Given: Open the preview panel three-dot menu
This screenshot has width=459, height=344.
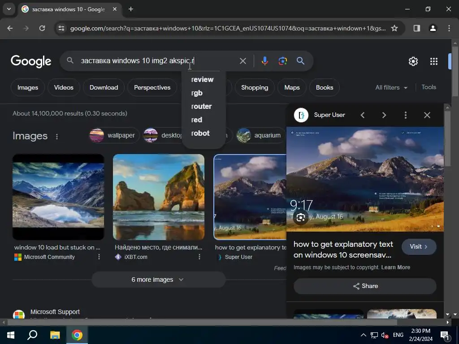Looking at the screenshot, I should pyautogui.click(x=405, y=115).
